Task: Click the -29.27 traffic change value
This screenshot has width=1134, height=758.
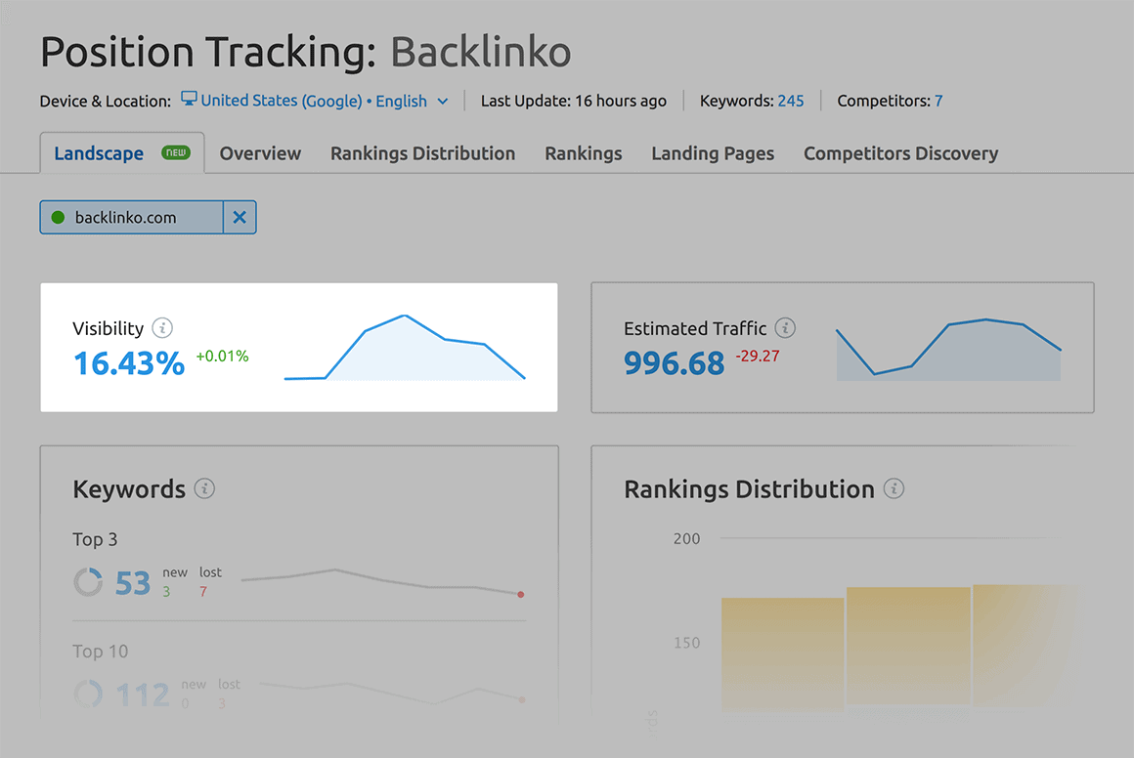Action: tap(758, 357)
